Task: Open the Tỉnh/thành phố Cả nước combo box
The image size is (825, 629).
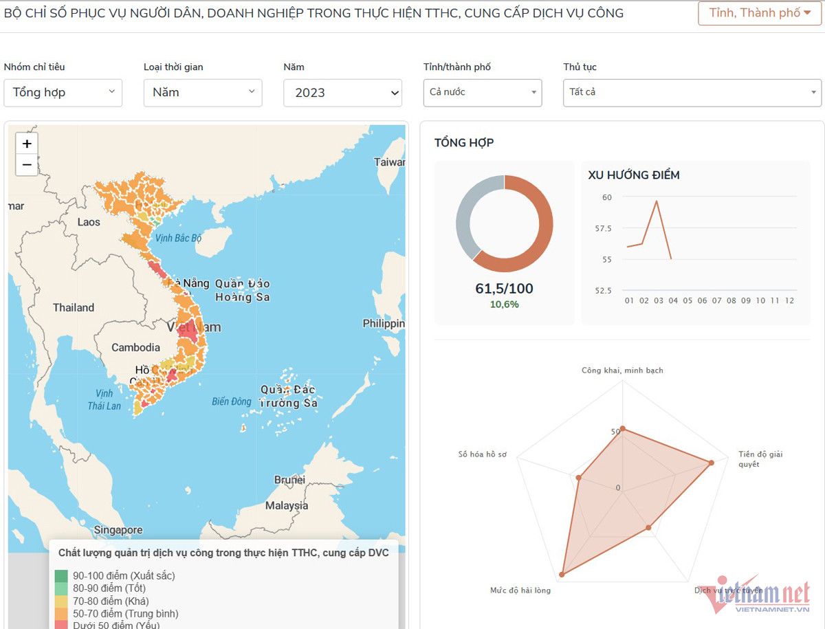Action: tap(482, 93)
